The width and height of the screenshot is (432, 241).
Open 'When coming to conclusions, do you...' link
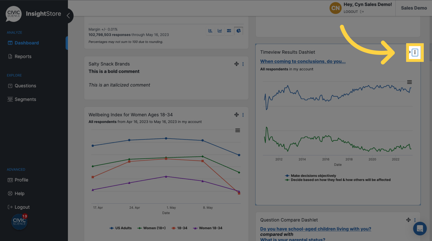[303, 61]
